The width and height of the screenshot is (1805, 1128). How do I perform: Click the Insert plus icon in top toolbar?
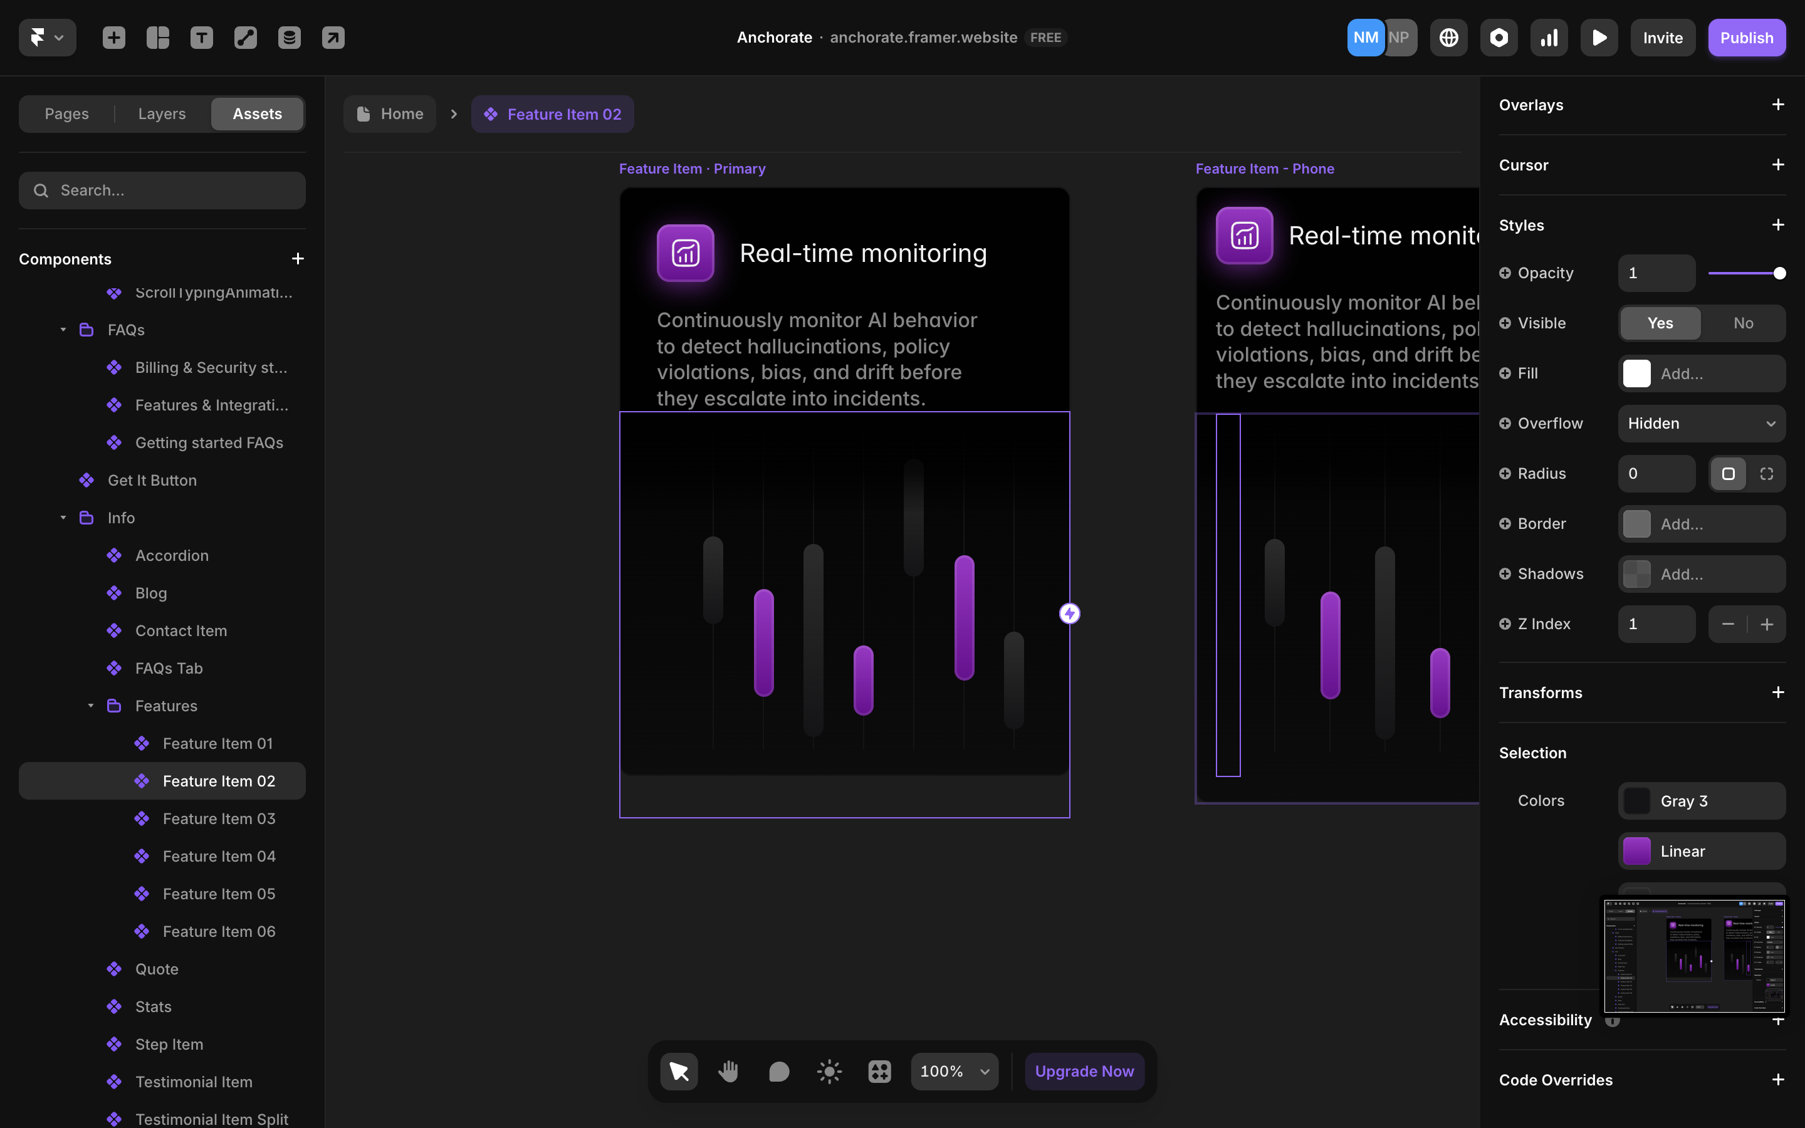[x=113, y=38]
